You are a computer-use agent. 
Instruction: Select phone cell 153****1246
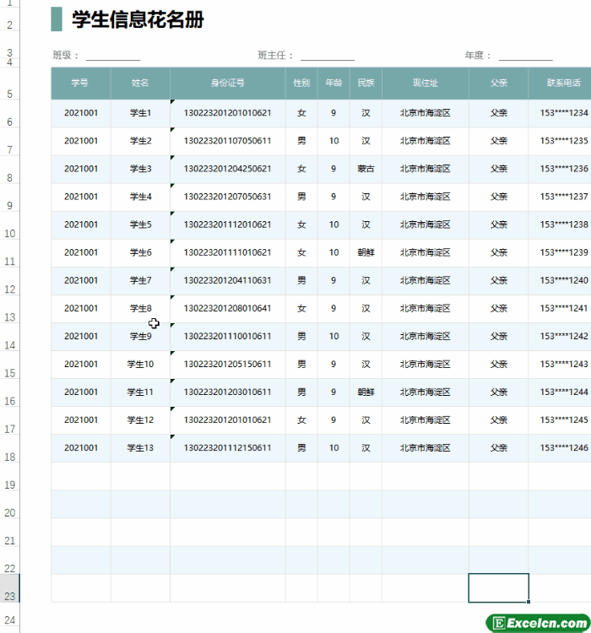pos(560,447)
